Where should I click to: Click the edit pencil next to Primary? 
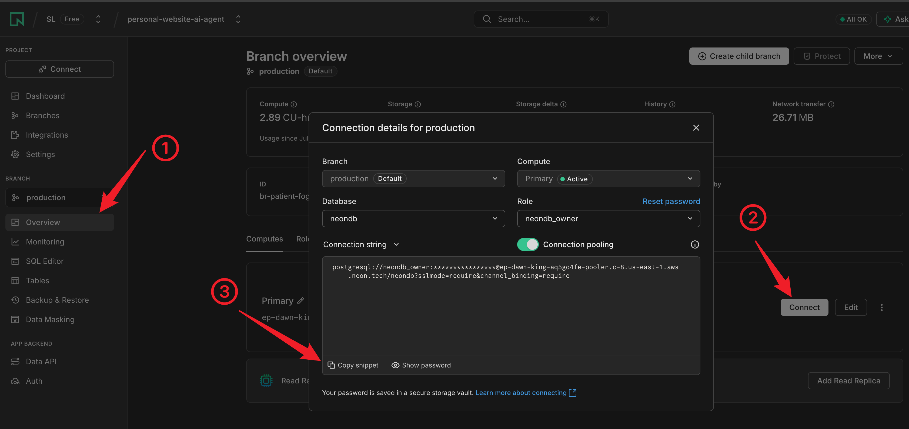(x=300, y=301)
